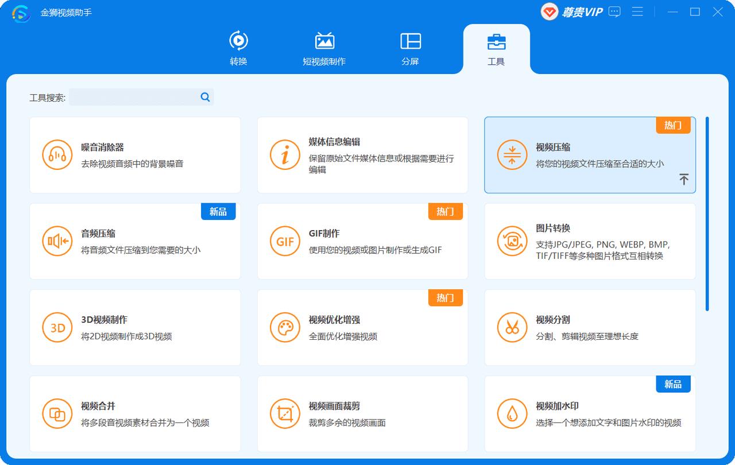Open the 图片转换 title
Image resolution: width=735 pixels, height=465 pixels.
(553, 228)
